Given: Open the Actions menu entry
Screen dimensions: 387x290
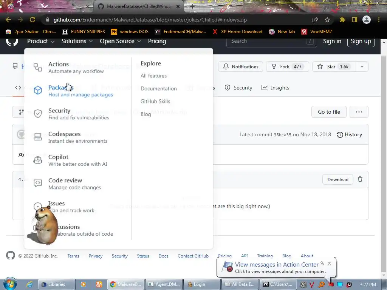Looking at the screenshot, I should click(x=76, y=68).
